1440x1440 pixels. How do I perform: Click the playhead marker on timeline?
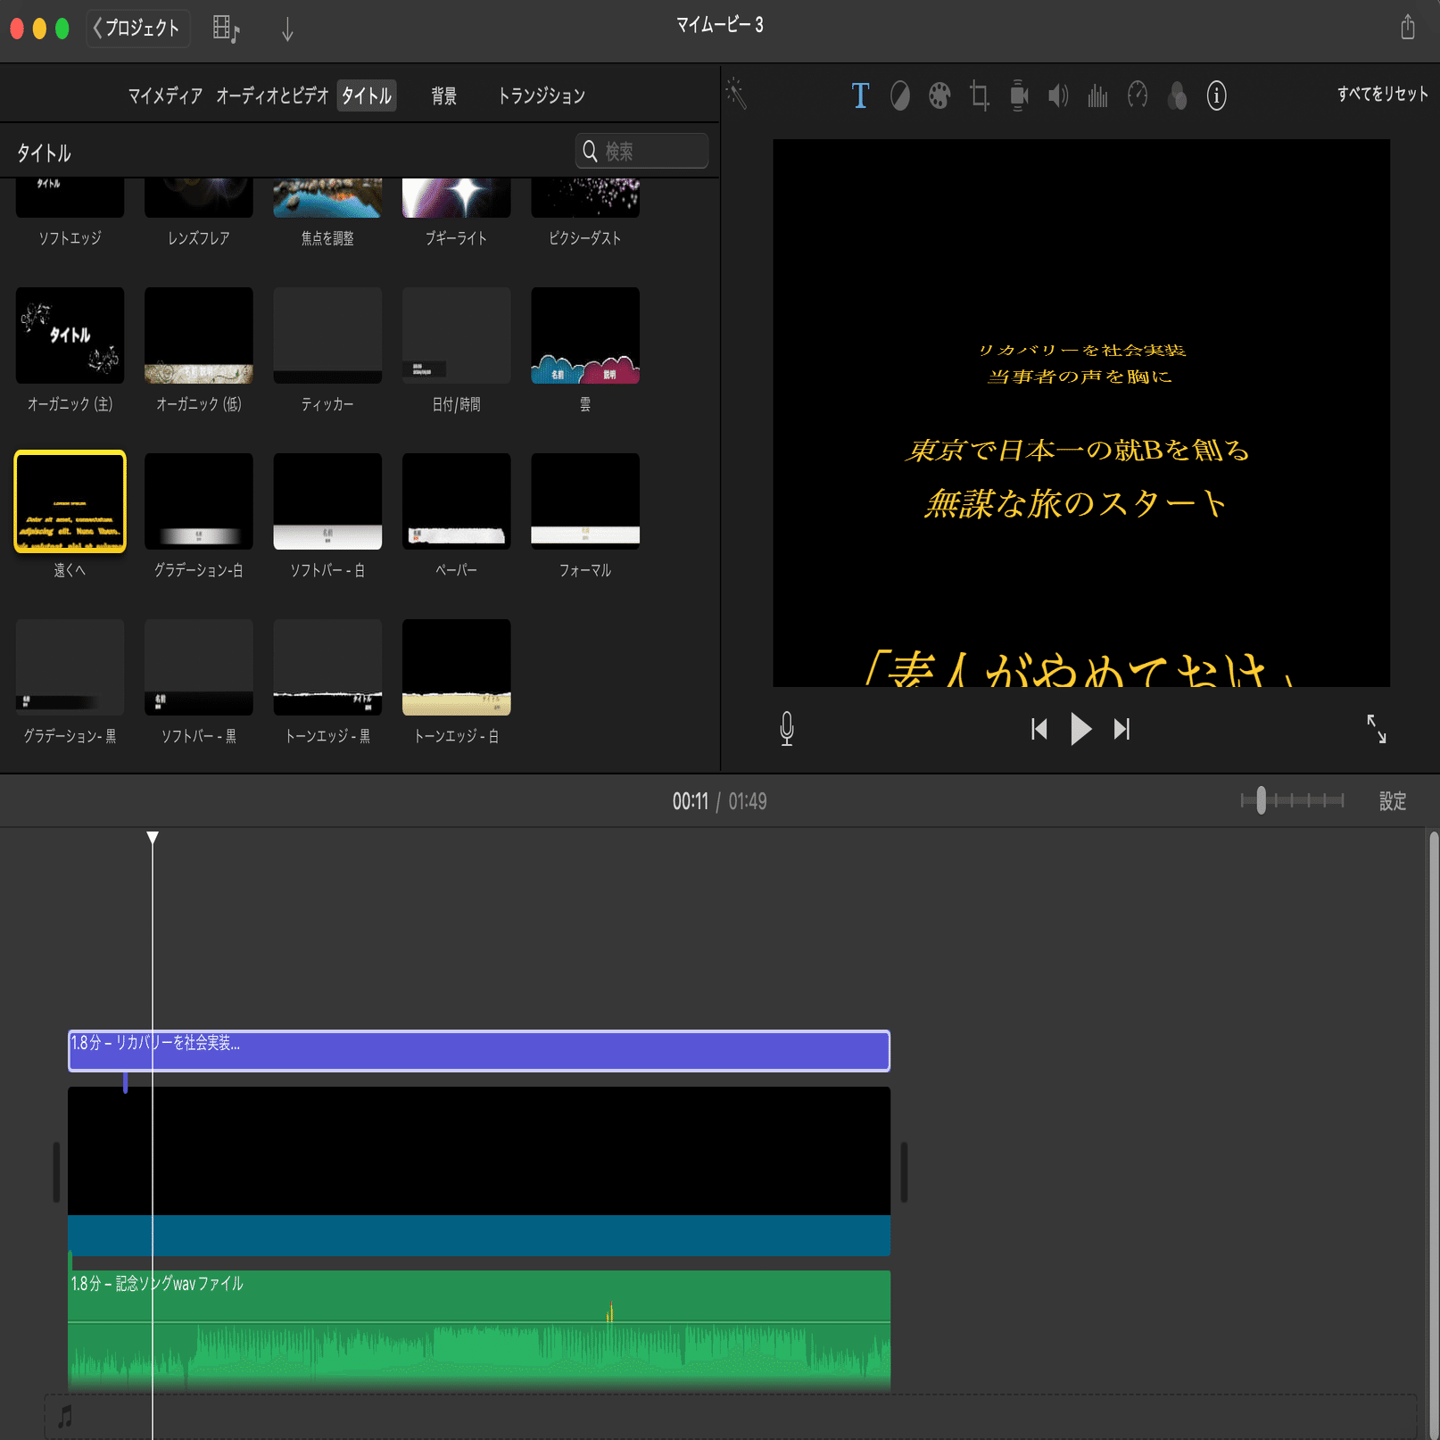pos(153,837)
